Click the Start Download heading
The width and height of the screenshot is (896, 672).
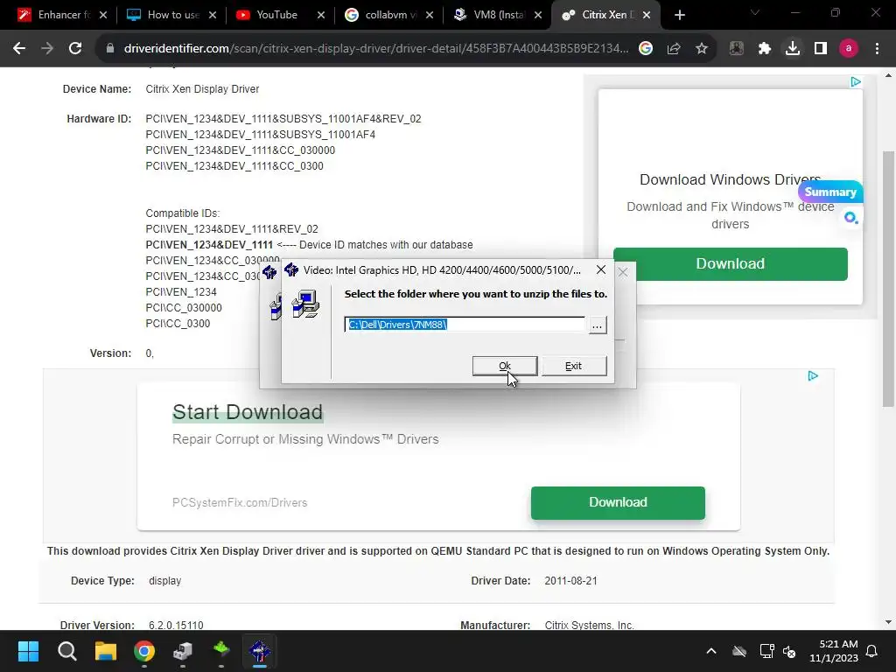[x=248, y=412]
